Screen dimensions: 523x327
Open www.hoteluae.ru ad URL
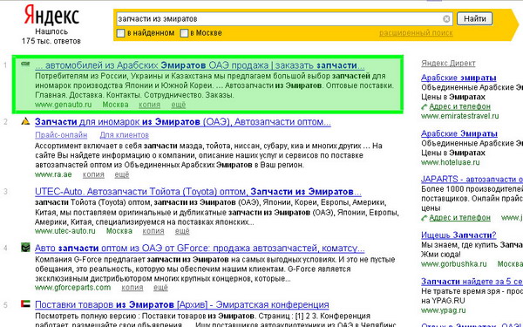pyautogui.click(x=451, y=162)
